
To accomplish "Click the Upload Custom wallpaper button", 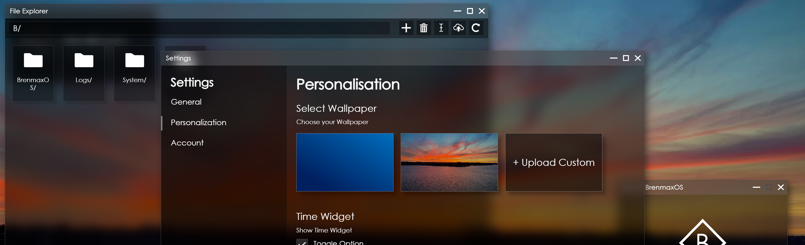I will pyautogui.click(x=553, y=162).
